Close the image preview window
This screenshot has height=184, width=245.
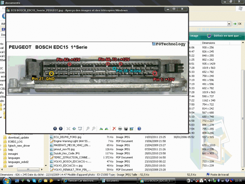(x=182, y=9)
